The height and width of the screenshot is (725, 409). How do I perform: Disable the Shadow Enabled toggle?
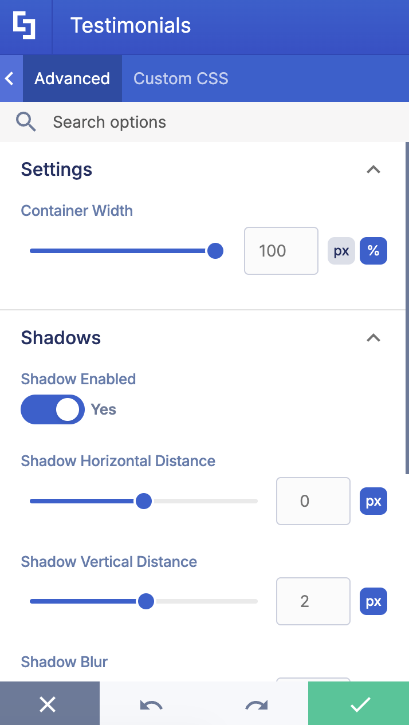[x=52, y=409]
